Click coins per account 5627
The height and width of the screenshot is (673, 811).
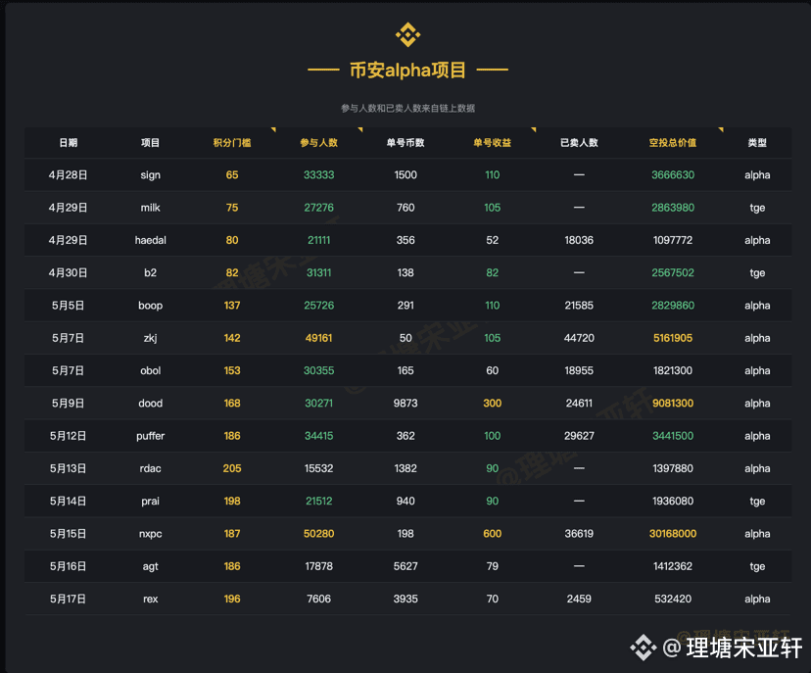click(405, 566)
